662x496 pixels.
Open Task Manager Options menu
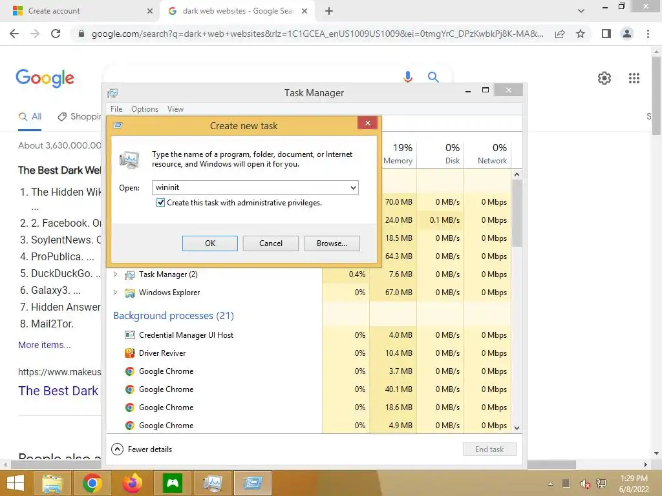[144, 108]
